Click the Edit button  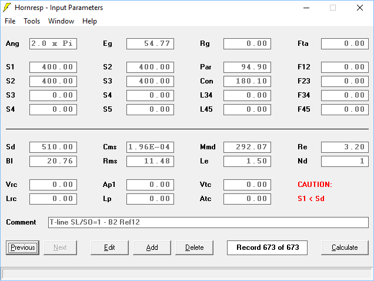click(x=109, y=247)
